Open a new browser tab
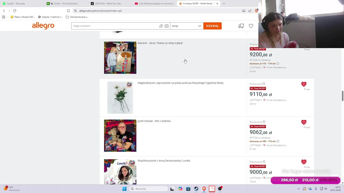 [224, 3]
